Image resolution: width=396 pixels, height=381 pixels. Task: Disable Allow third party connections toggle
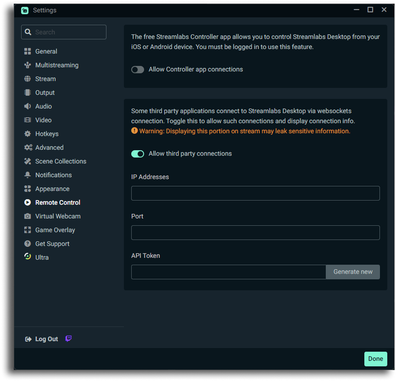138,154
